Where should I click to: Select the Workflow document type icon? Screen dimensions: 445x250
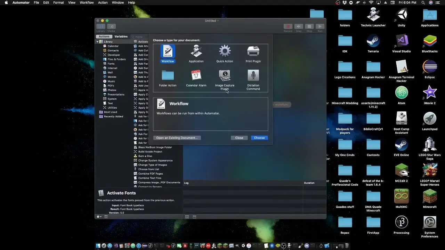click(167, 52)
